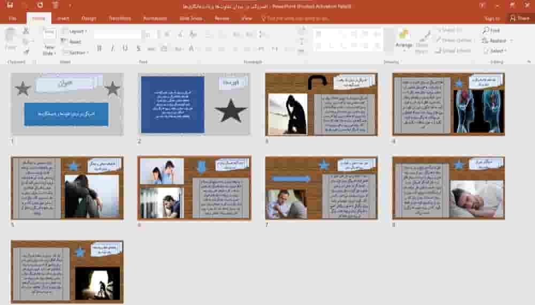The height and width of the screenshot is (305, 535).
Task: Click the Save icon in title bar
Action: click(10, 5)
